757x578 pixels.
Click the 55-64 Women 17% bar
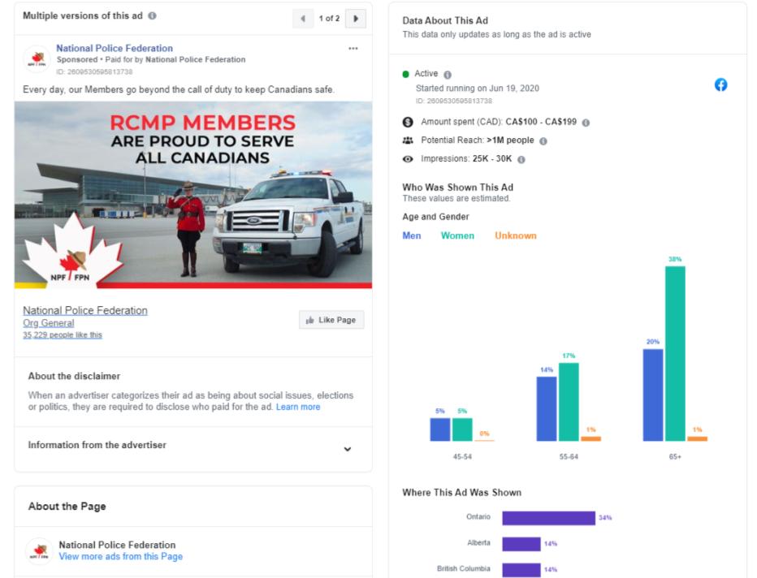569,402
